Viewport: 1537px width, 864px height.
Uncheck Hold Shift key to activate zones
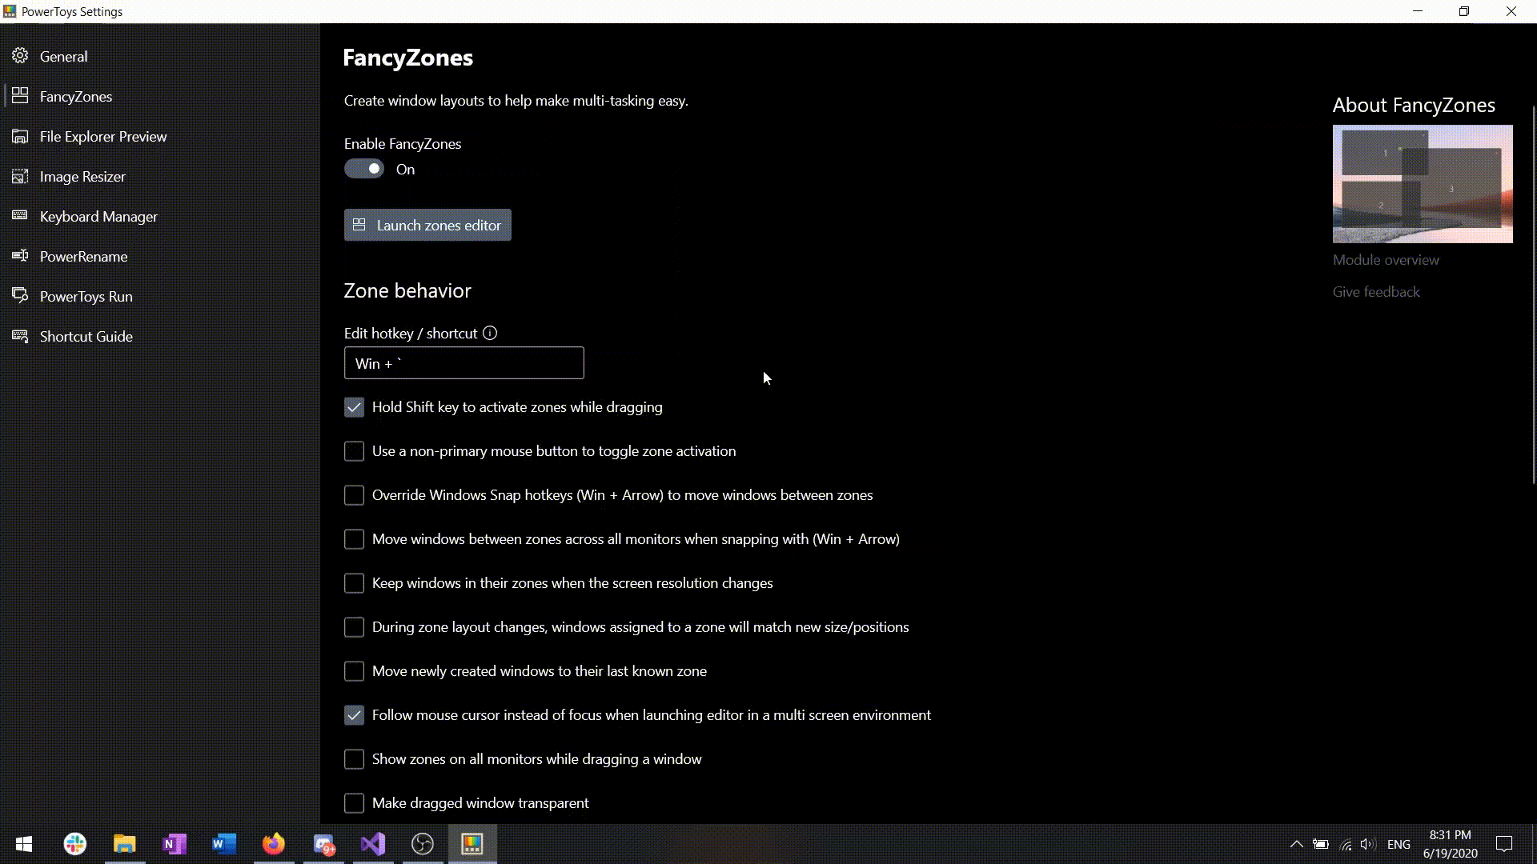[354, 407]
